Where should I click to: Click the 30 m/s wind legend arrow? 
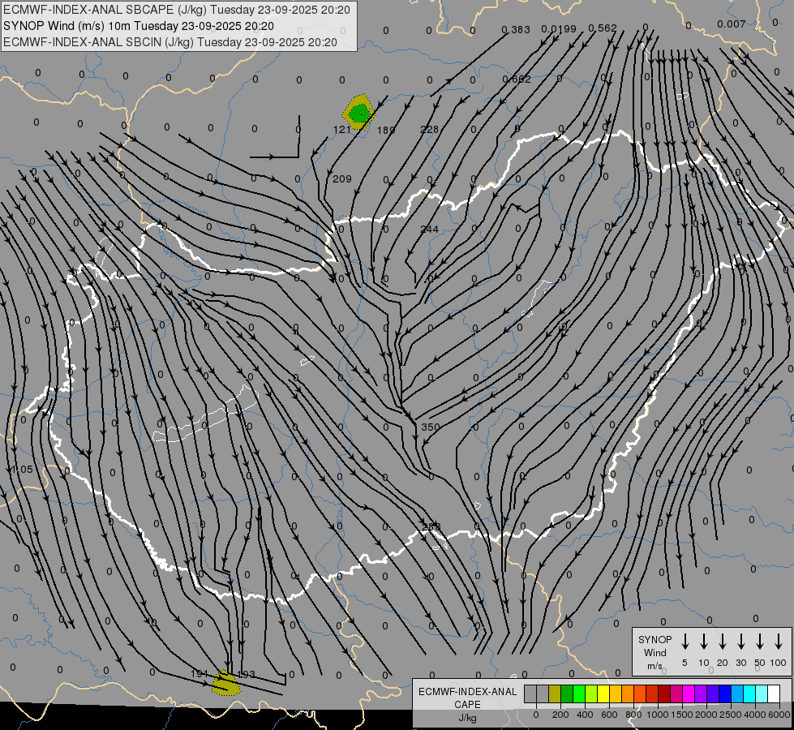coord(740,641)
